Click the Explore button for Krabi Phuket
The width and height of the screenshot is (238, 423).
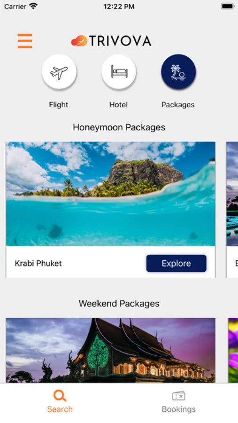point(177,263)
